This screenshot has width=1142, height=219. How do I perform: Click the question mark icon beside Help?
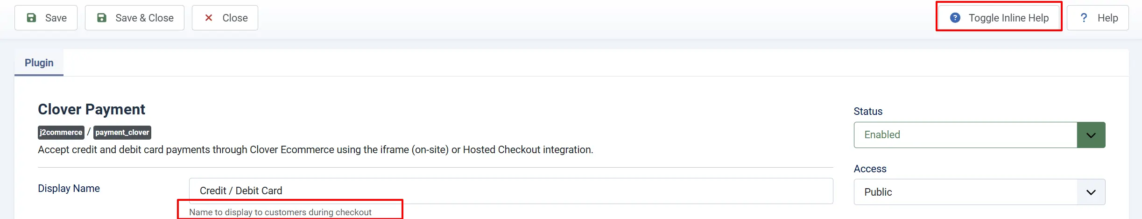pos(1084,18)
